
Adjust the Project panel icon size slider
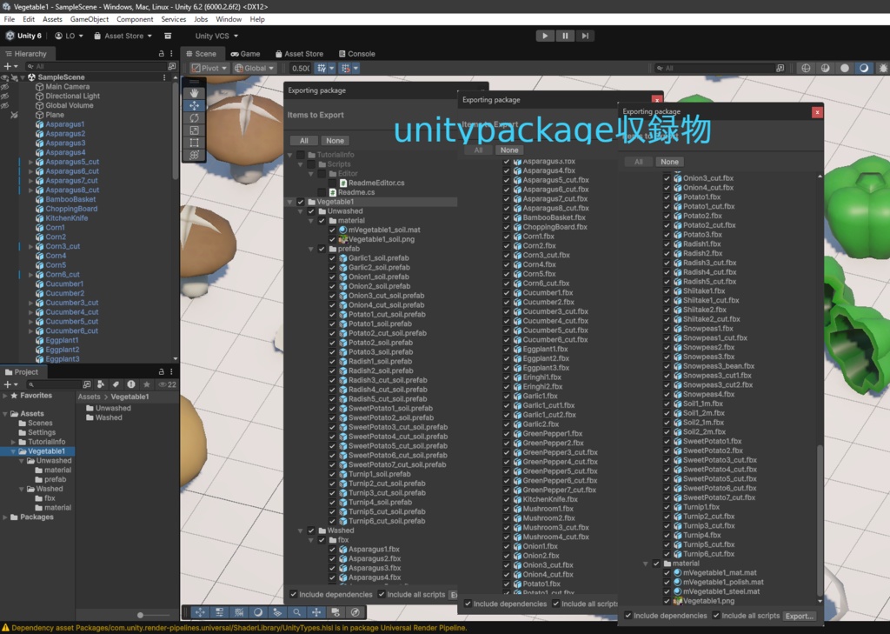coord(141,615)
